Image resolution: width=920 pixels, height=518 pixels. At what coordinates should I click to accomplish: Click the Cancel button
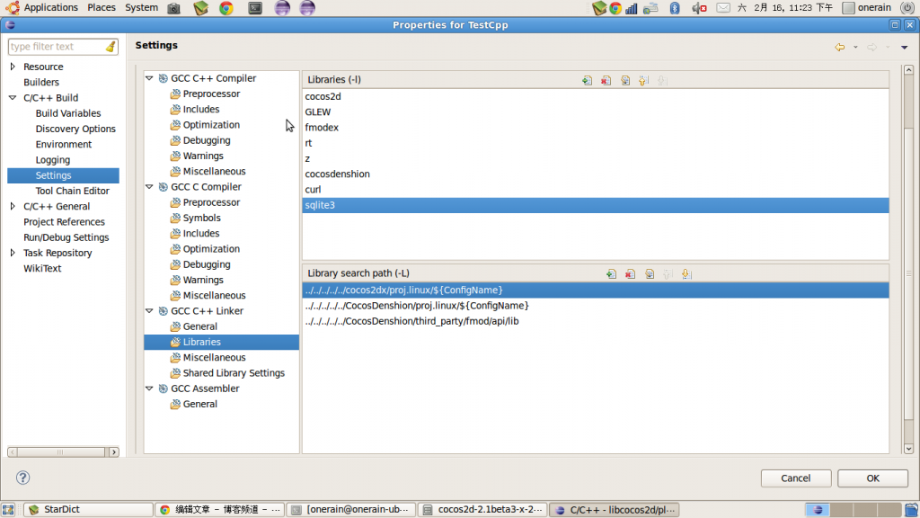coord(796,478)
